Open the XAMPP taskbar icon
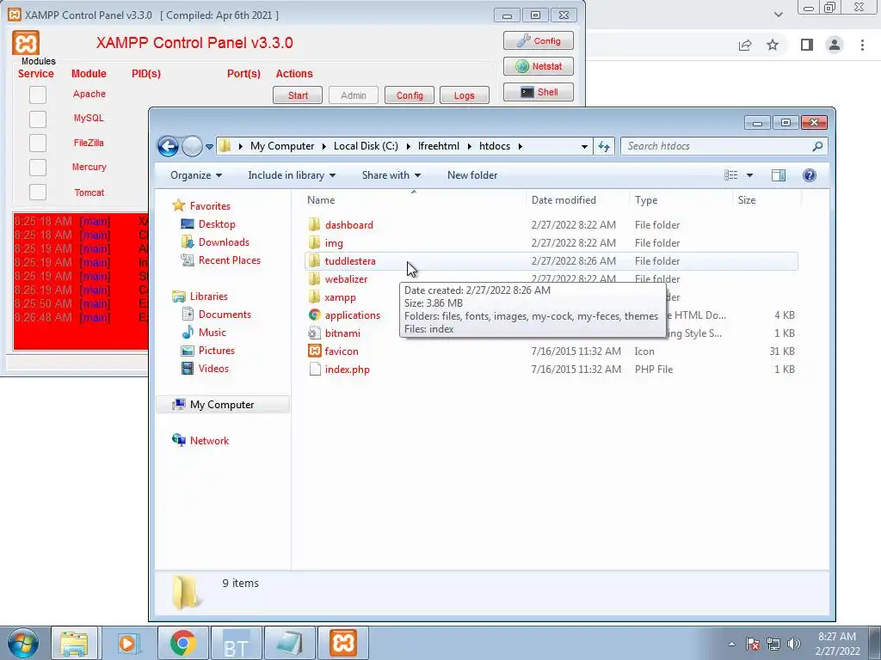This screenshot has width=881, height=660. (x=343, y=643)
